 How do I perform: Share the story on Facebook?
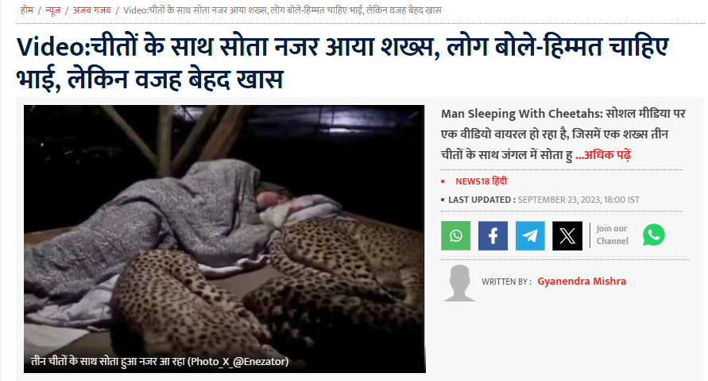point(493,235)
